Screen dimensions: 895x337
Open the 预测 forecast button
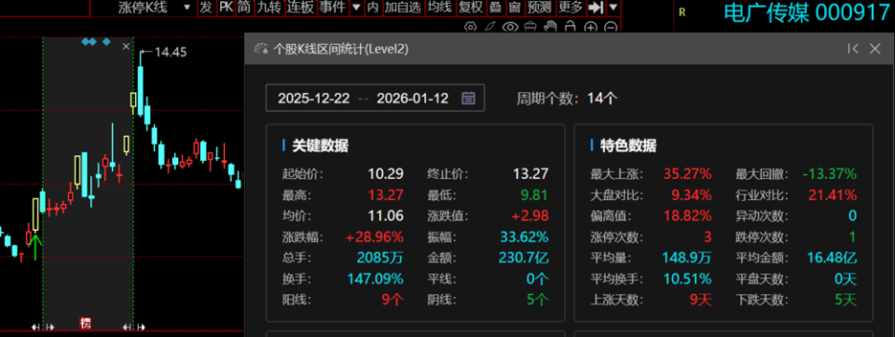[x=540, y=7]
